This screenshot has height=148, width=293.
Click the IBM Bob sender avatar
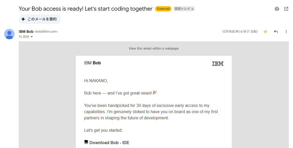(9, 34)
